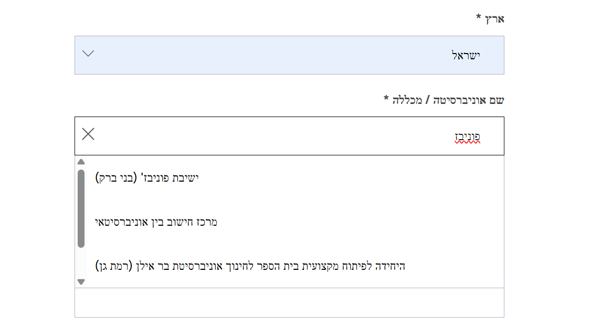Viewport: 591px width, 326px height.
Task: Focus the university name search field
Action: click(289, 136)
